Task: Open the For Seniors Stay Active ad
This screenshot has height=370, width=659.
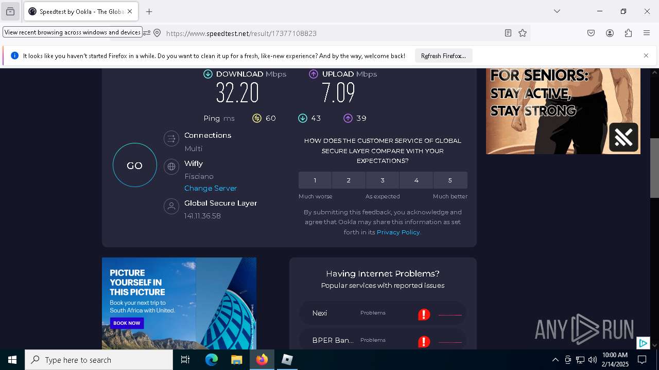Action: (x=563, y=111)
